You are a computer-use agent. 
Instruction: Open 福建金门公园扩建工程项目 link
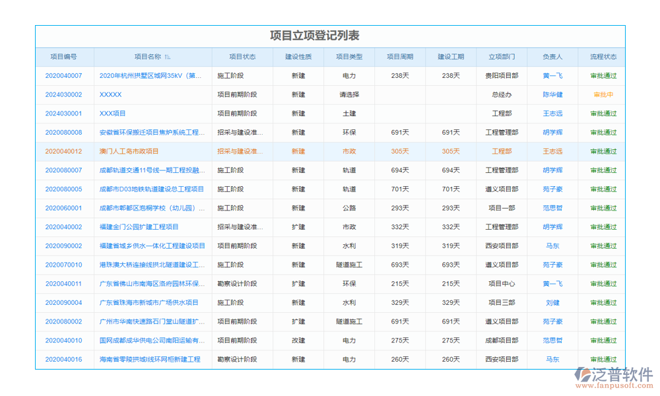[139, 227]
